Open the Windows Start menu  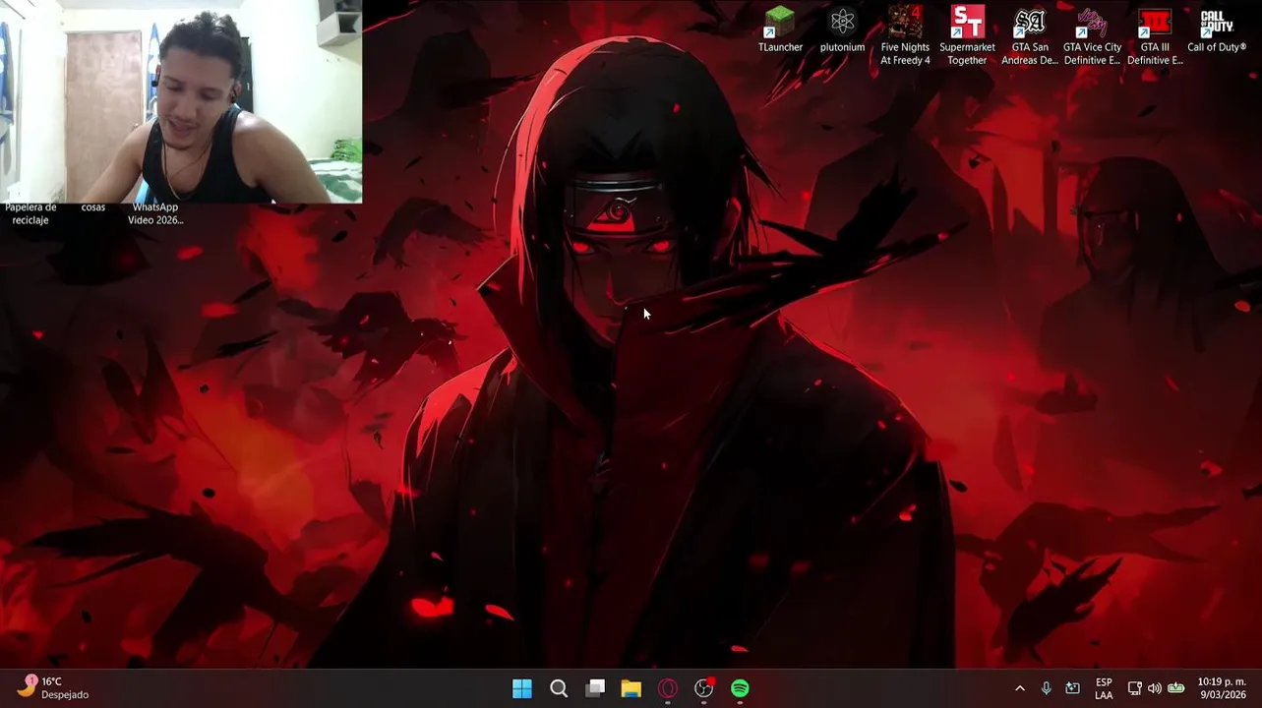coord(522,688)
